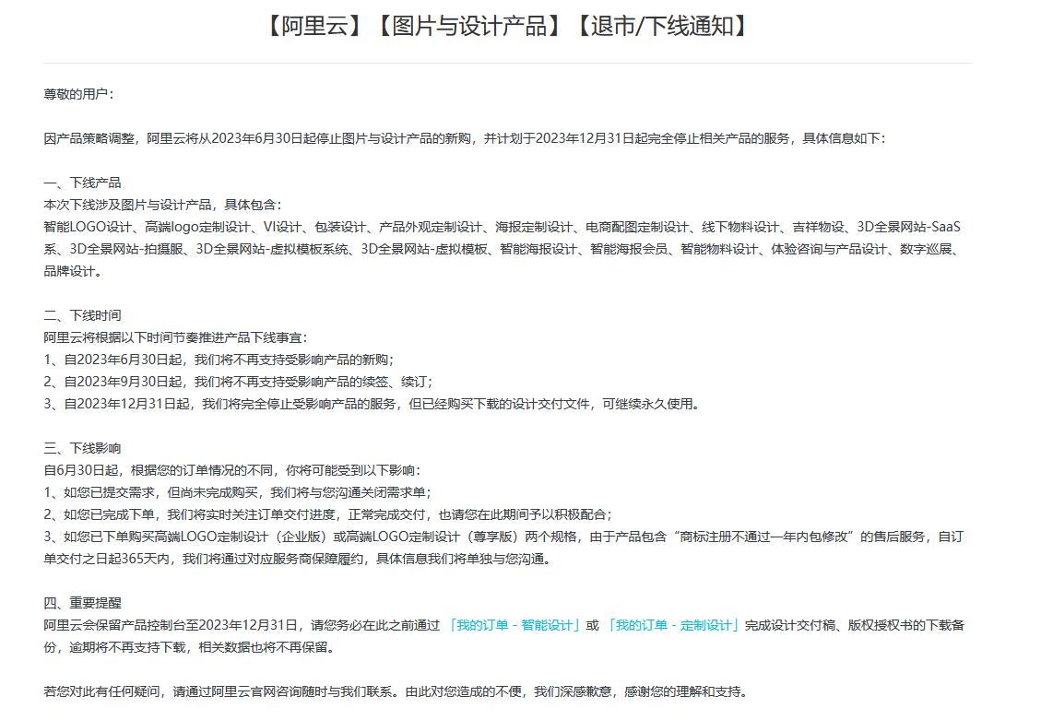Viewport: 1041px width, 720px height.
Task: Click the heading 四、重要提醒
Action: (82, 603)
